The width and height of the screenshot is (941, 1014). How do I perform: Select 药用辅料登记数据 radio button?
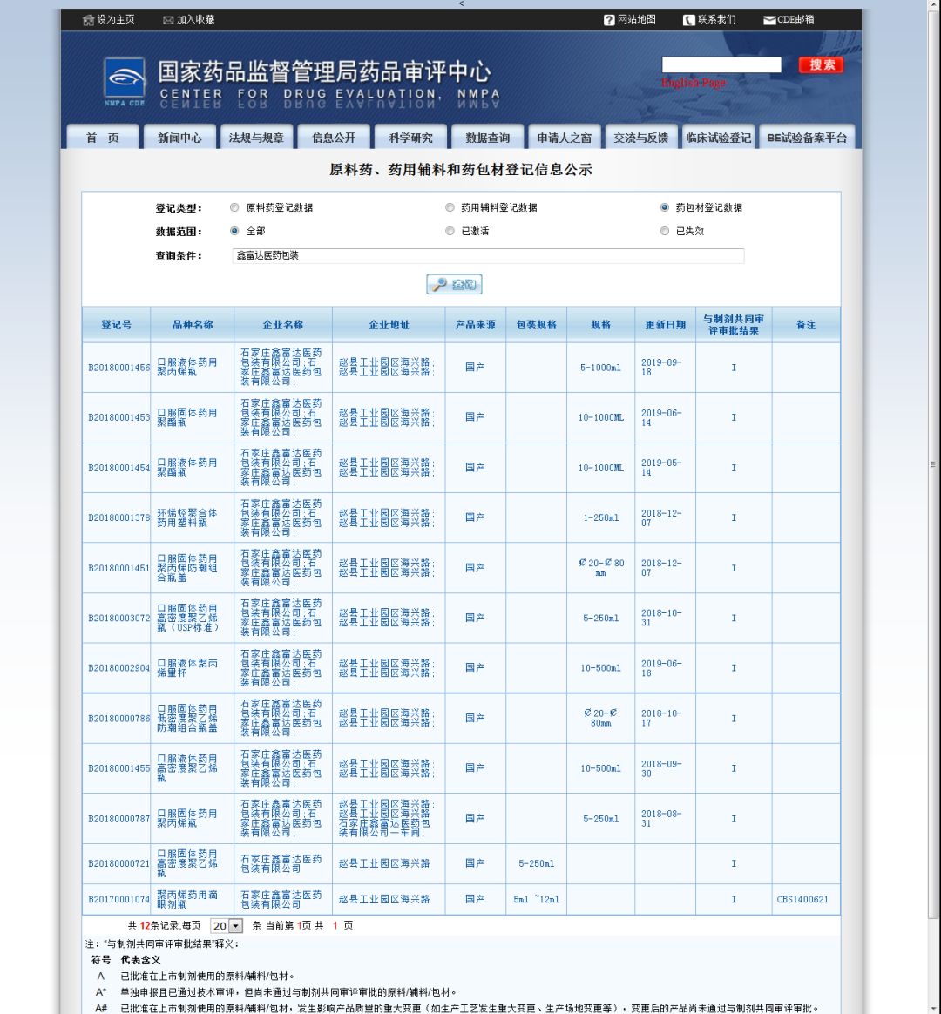[x=450, y=207]
